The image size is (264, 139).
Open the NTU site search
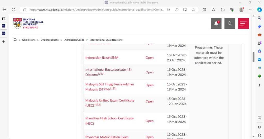230,23
